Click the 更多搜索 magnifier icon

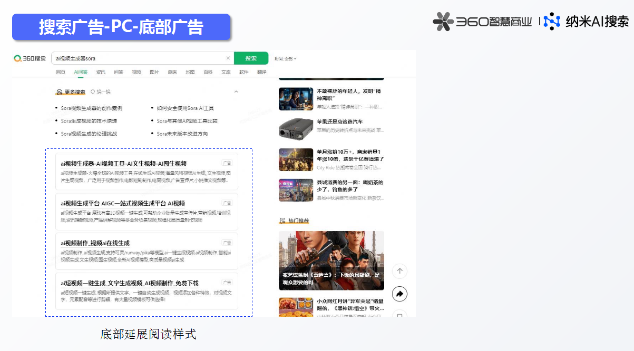tap(59, 92)
